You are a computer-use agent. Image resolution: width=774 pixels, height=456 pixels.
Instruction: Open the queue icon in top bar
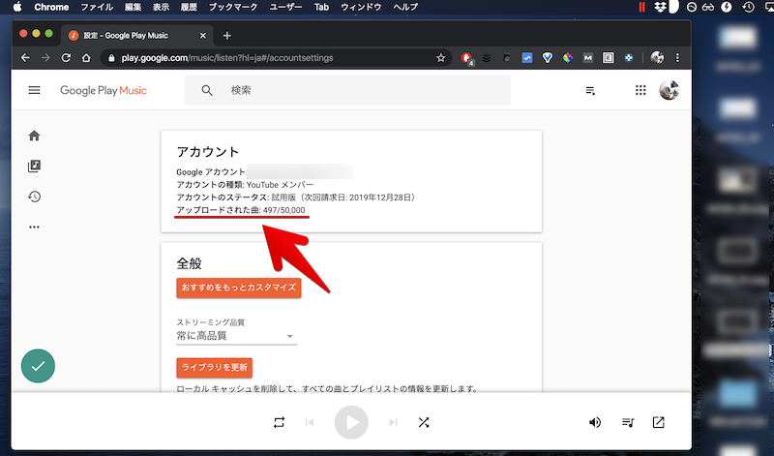coord(590,91)
